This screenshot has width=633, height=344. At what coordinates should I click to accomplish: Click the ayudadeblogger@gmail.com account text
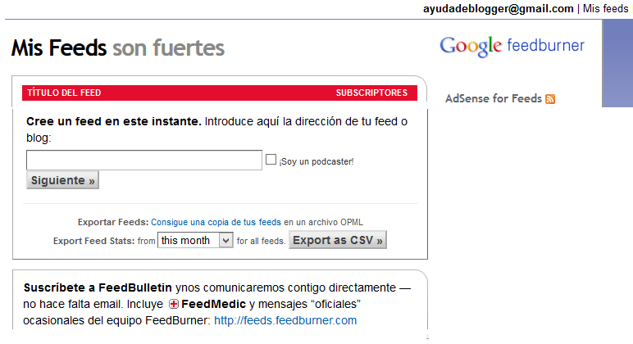pos(499,9)
